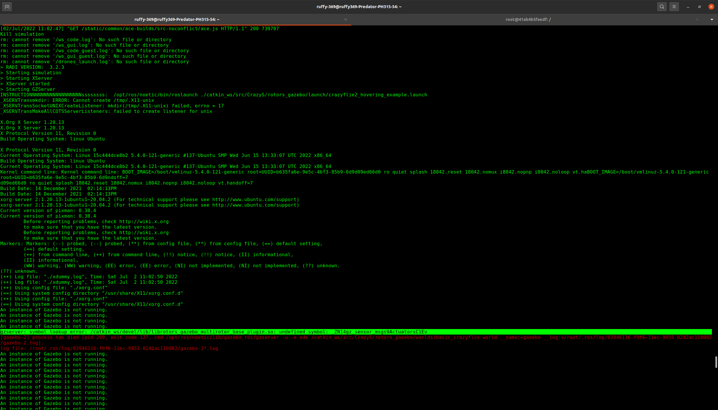Switch to ruffy-369@ruffy369-Predator tab
Viewport: 718px width, 410px height.
(x=177, y=19)
